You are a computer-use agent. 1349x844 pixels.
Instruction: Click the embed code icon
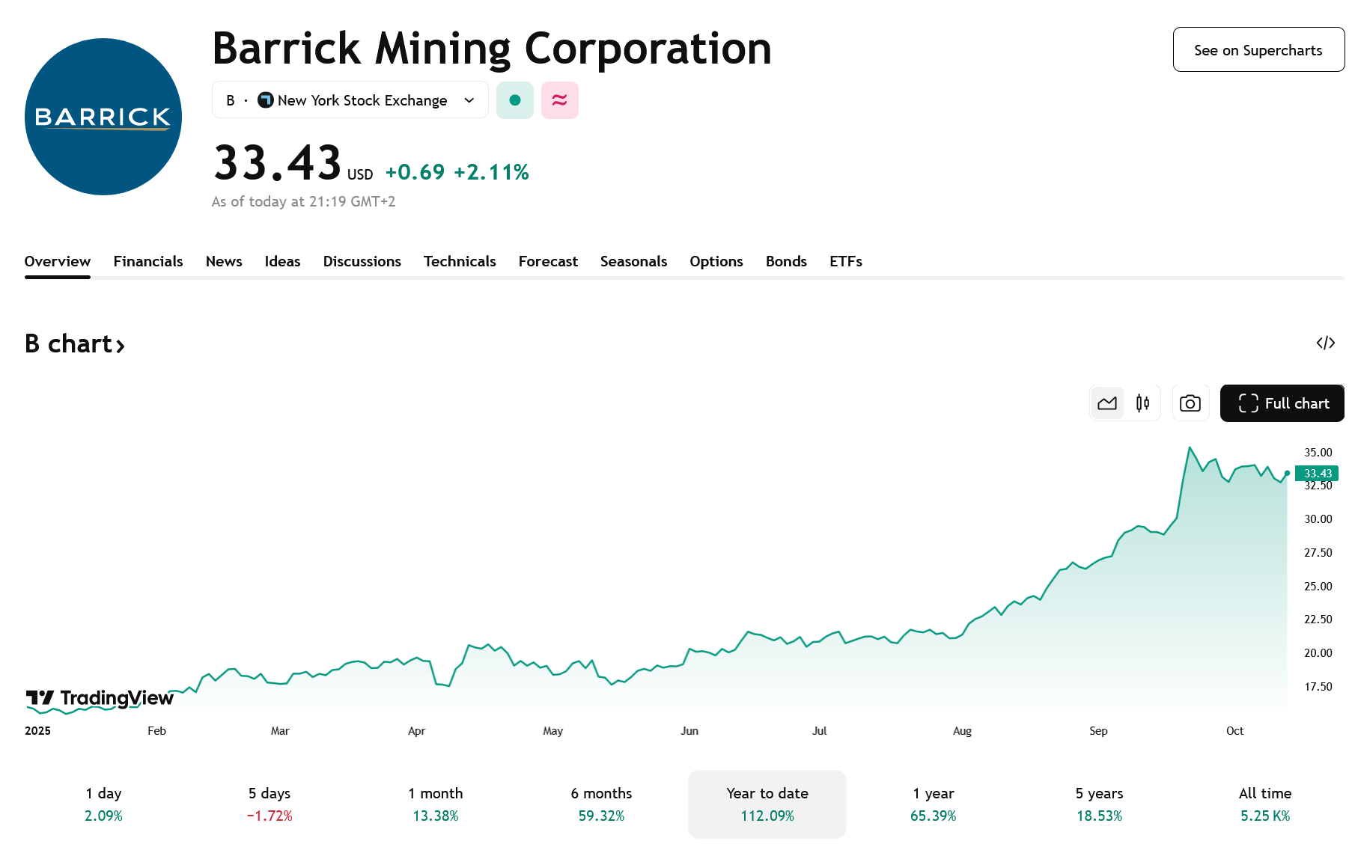coord(1327,343)
